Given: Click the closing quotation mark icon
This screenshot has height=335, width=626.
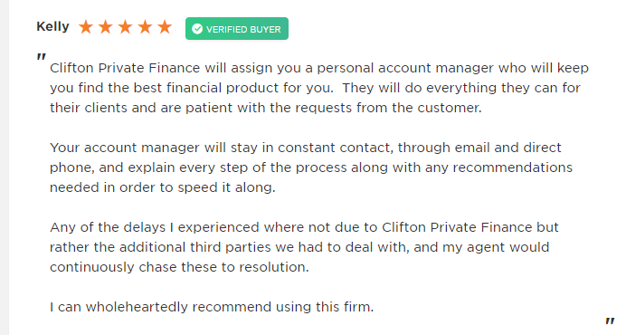Looking at the screenshot, I should coord(610,321).
